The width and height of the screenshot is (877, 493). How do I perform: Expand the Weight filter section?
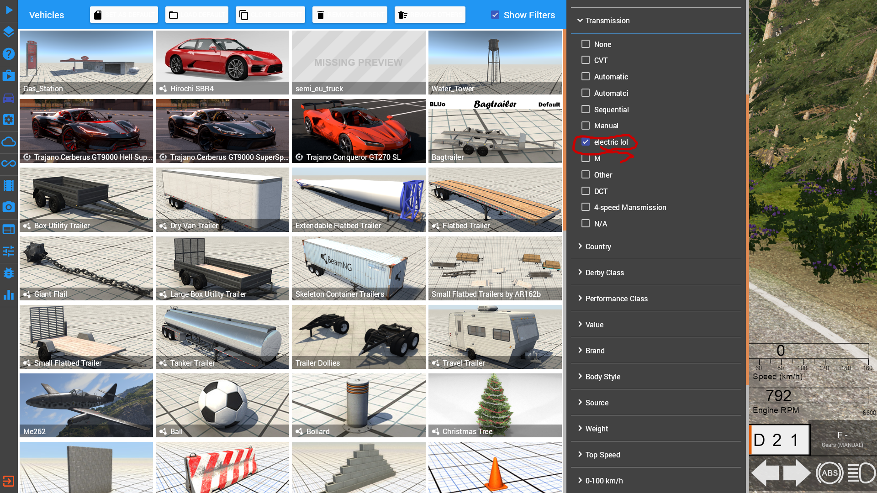click(x=656, y=429)
